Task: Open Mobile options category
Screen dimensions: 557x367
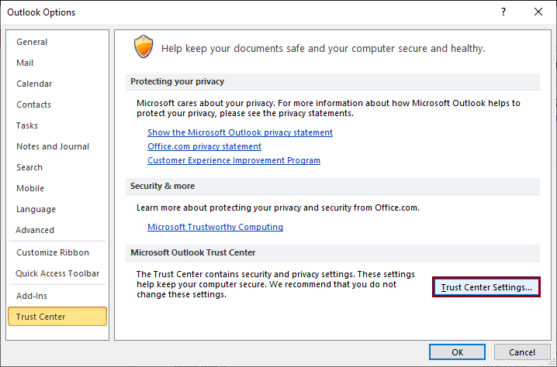Action: [57, 188]
